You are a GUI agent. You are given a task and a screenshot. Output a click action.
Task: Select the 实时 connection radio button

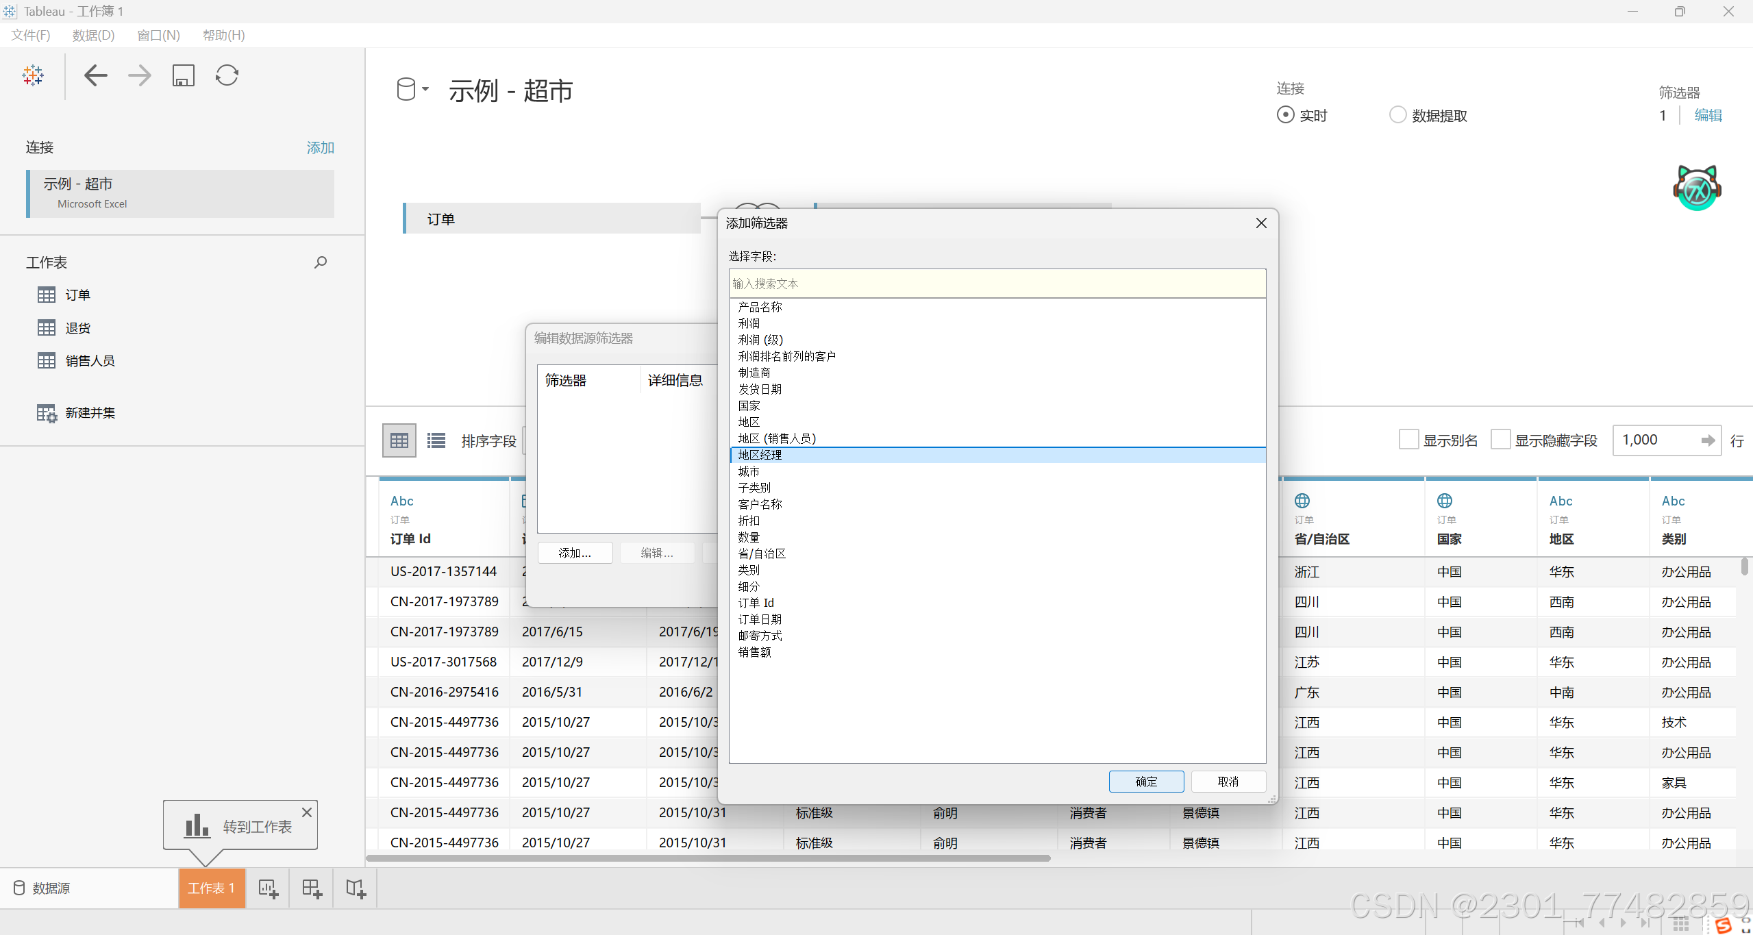[x=1285, y=115]
